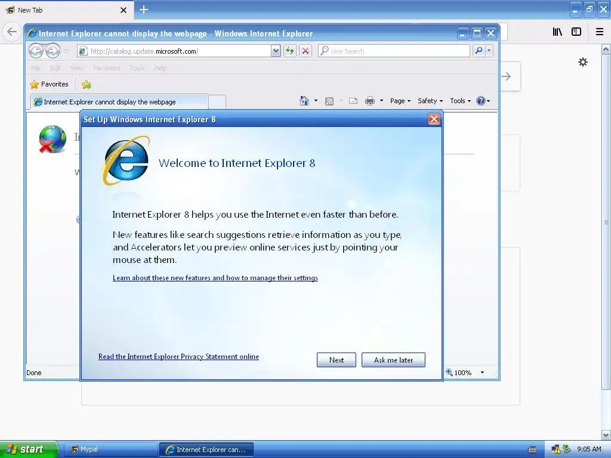
Task: Select the 'Internet Explorer cannot display' tab
Action: 119,102
